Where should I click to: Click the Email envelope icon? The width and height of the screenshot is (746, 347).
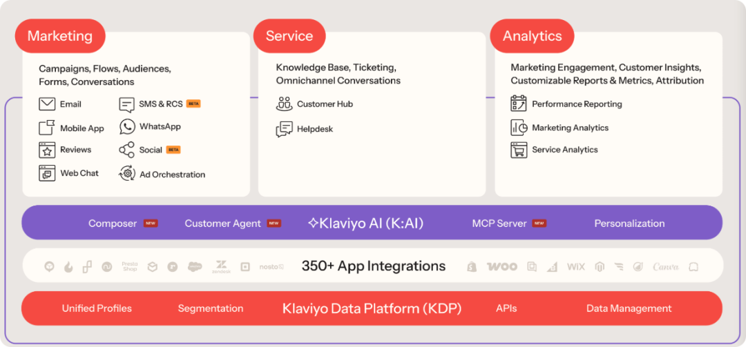47,104
